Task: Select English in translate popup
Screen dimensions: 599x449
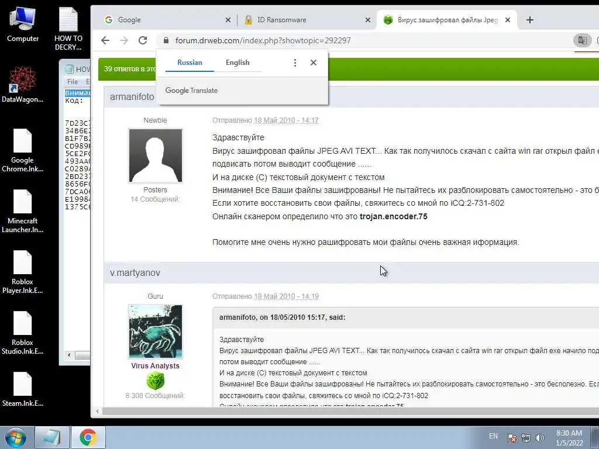Action: point(237,63)
